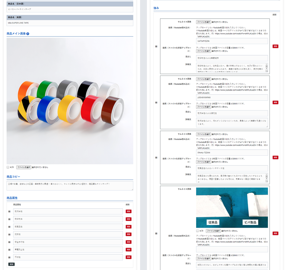Click the 従来品 vs ビバ製品 thumbnail image

coord(232,207)
